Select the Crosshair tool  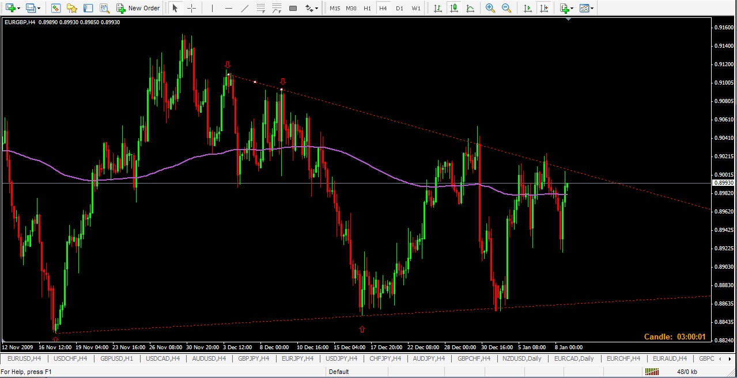(191, 8)
